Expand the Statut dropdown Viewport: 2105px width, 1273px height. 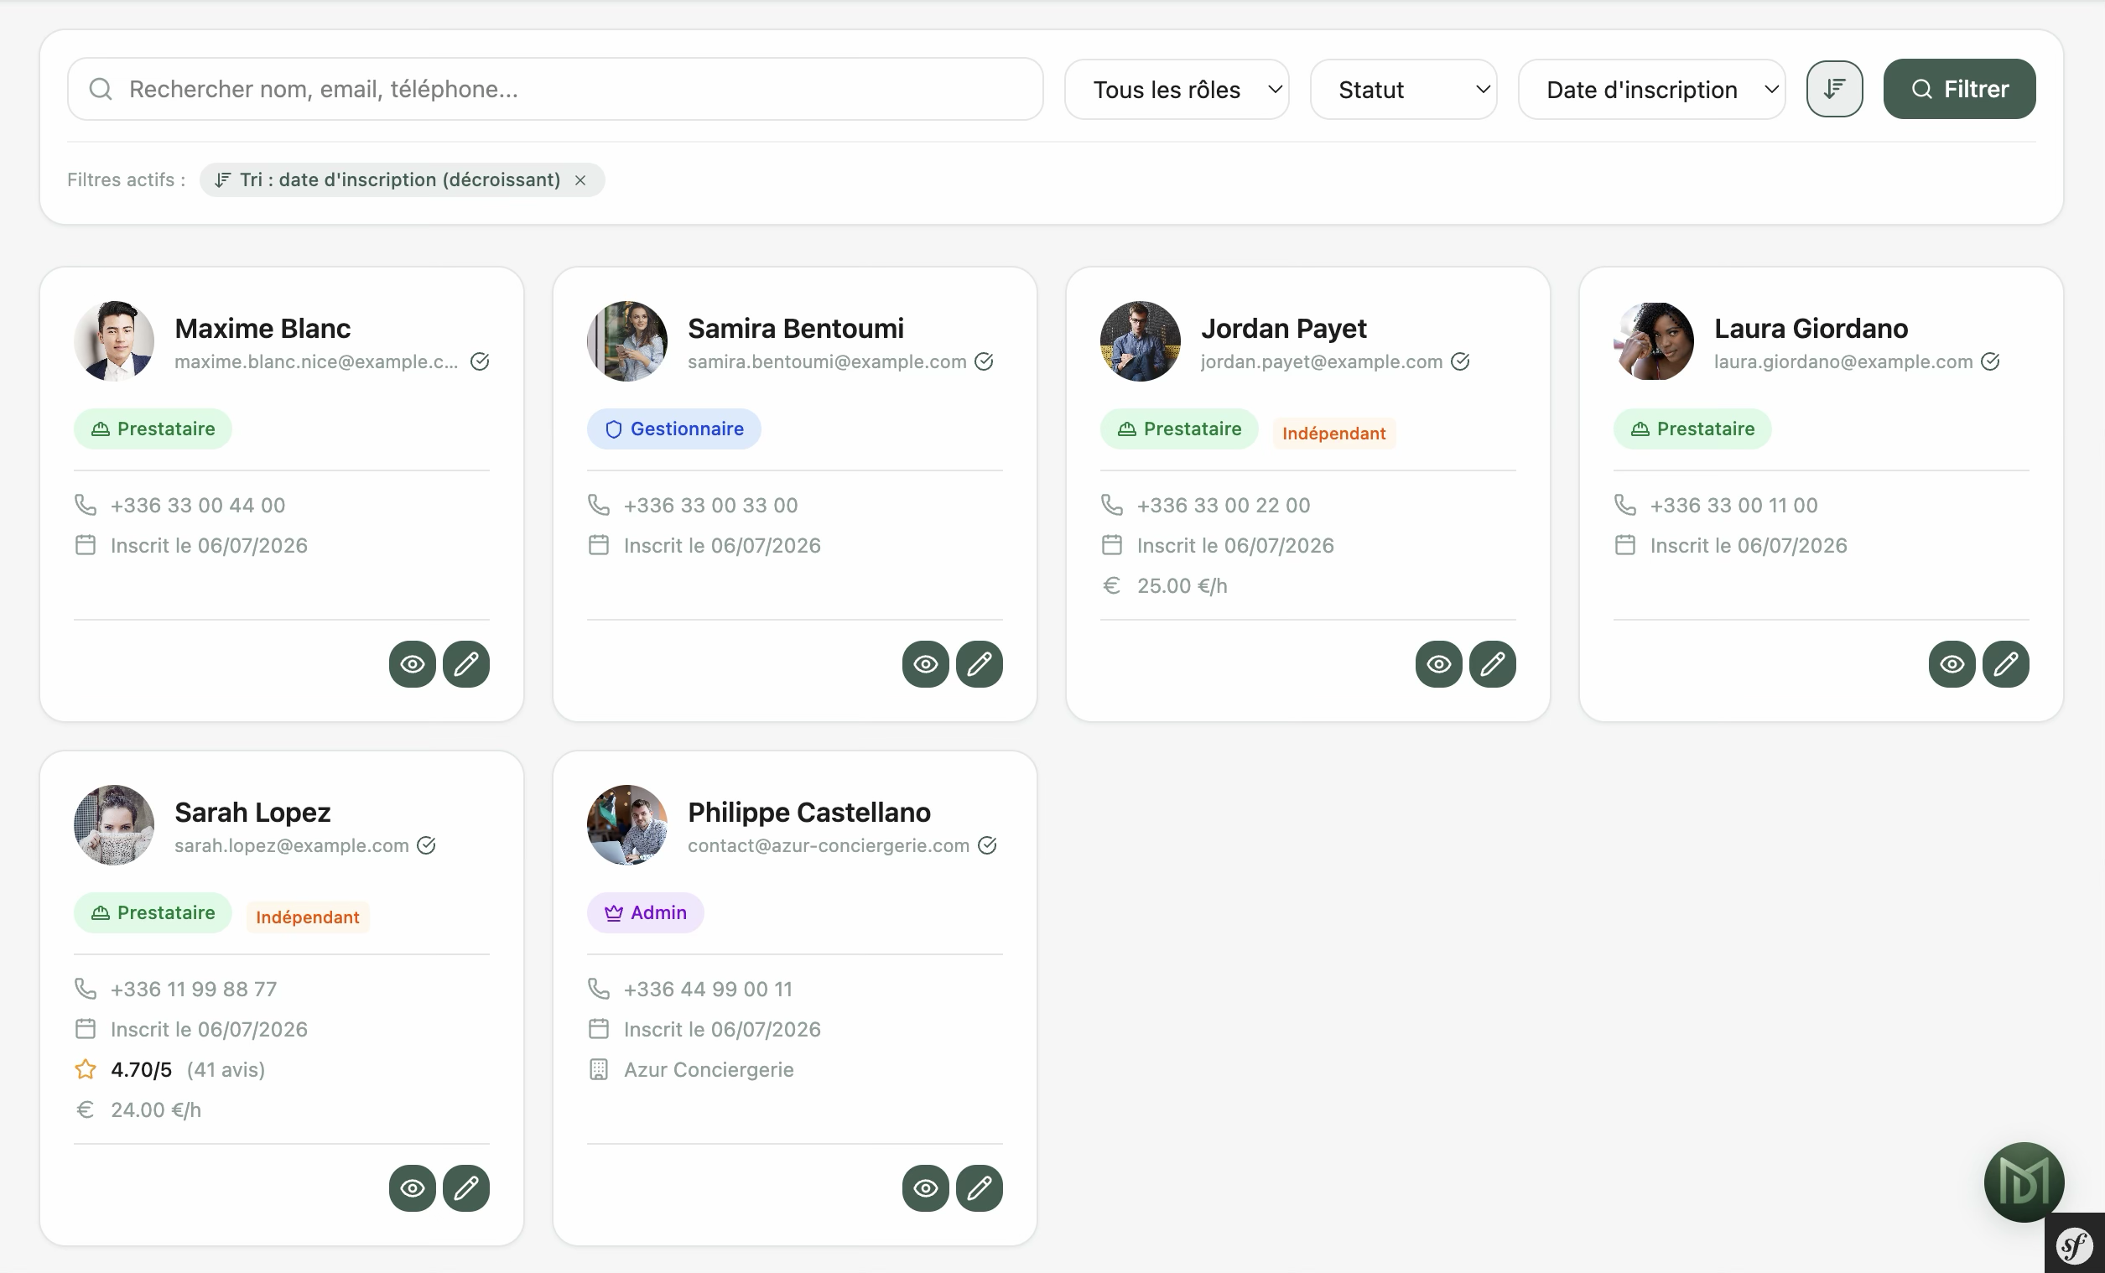click(x=1403, y=89)
